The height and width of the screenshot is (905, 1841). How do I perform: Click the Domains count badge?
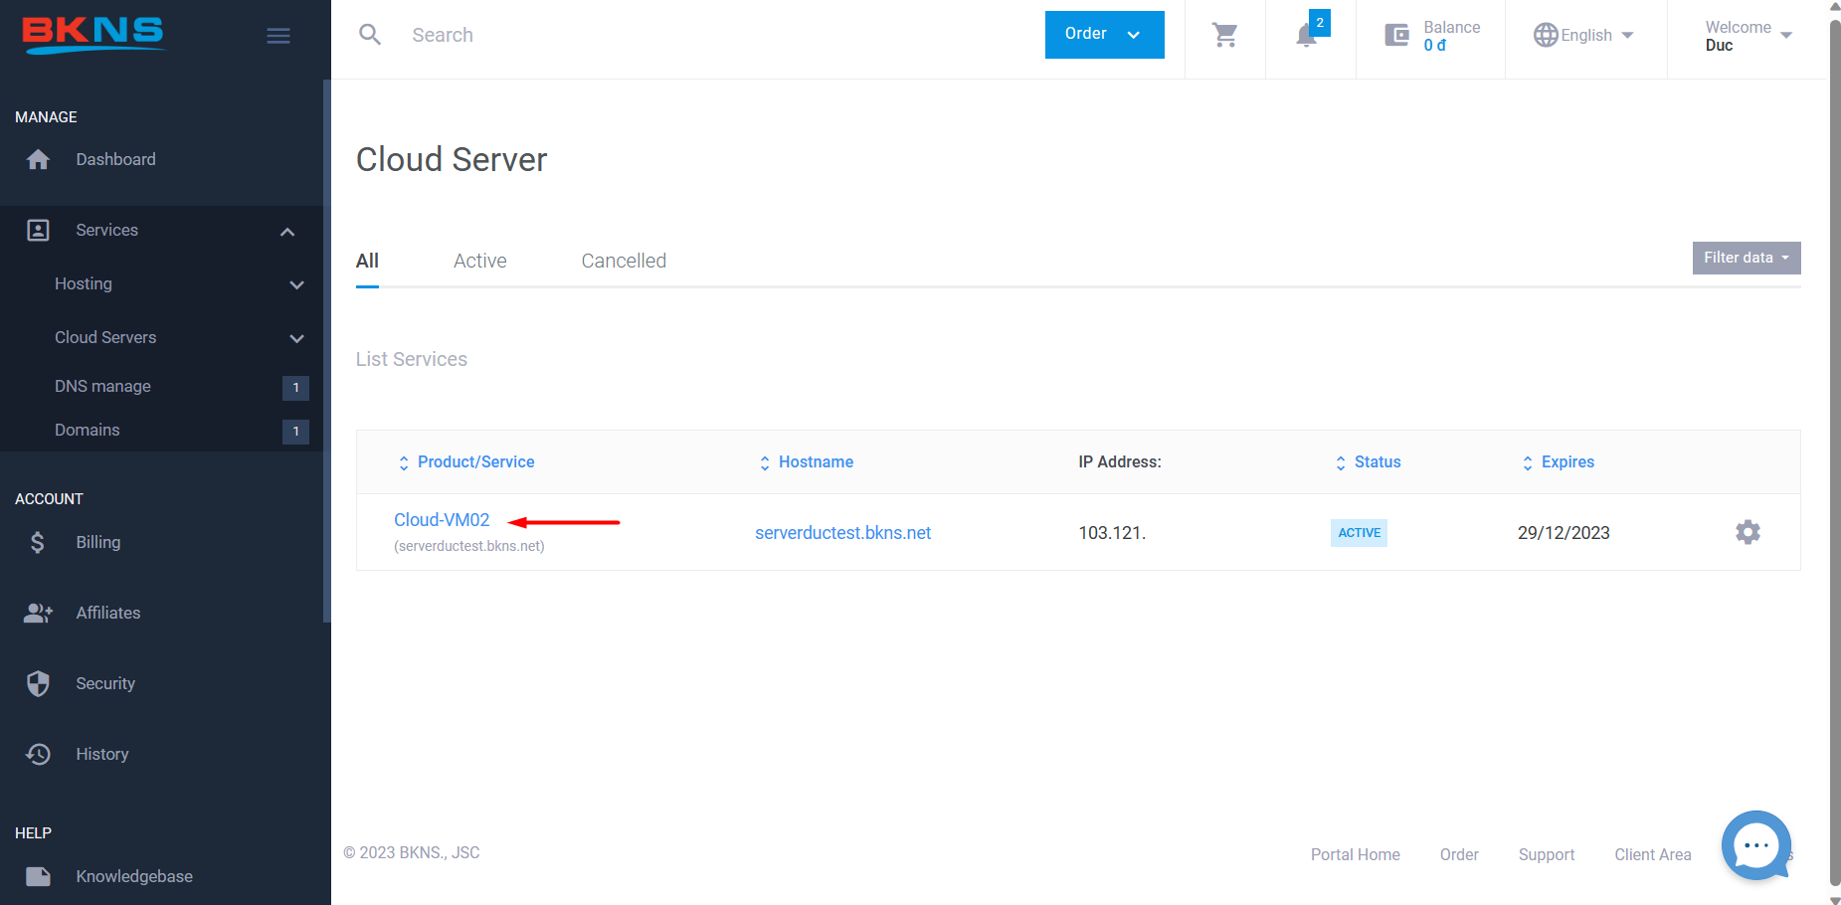click(295, 432)
